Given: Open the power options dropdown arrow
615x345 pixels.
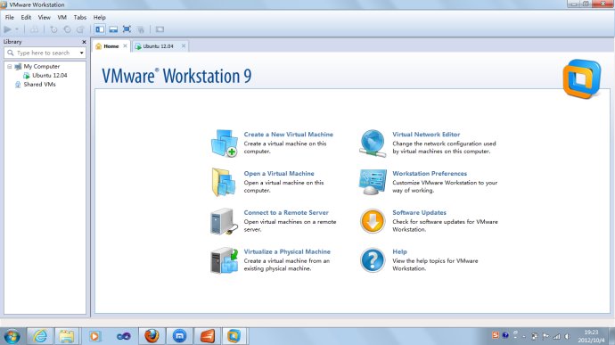Looking at the screenshot, I should pos(17,29).
